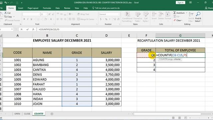Open Cell Styles gallery
The image size is (213, 120).
pos(146,17)
